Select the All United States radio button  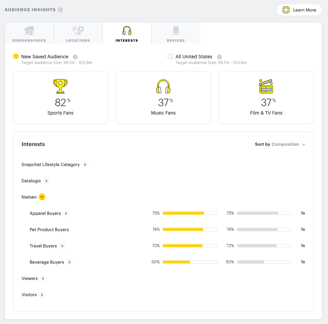tap(170, 56)
